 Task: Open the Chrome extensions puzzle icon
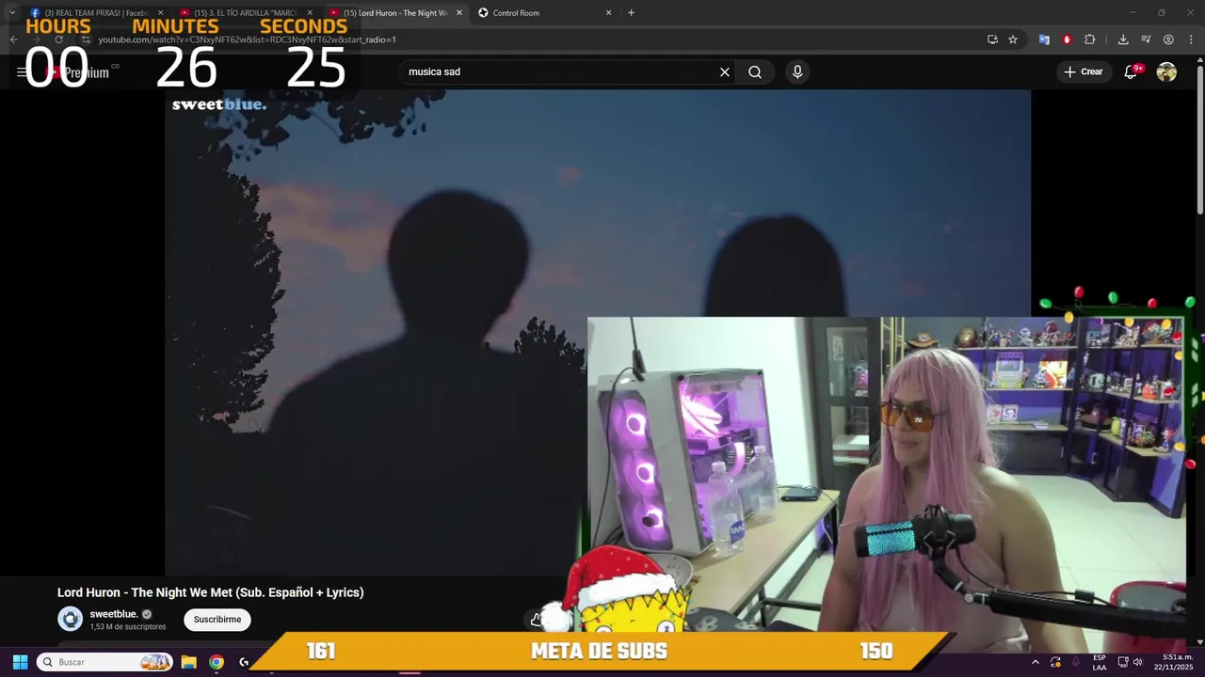coord(1090,39)
